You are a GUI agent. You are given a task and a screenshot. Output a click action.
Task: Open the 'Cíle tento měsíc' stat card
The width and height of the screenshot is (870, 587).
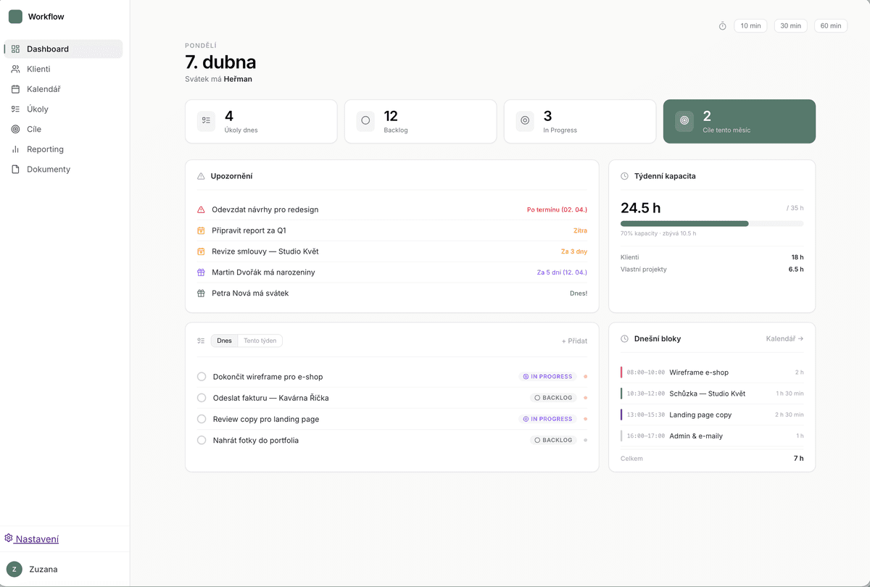point(739,121)
